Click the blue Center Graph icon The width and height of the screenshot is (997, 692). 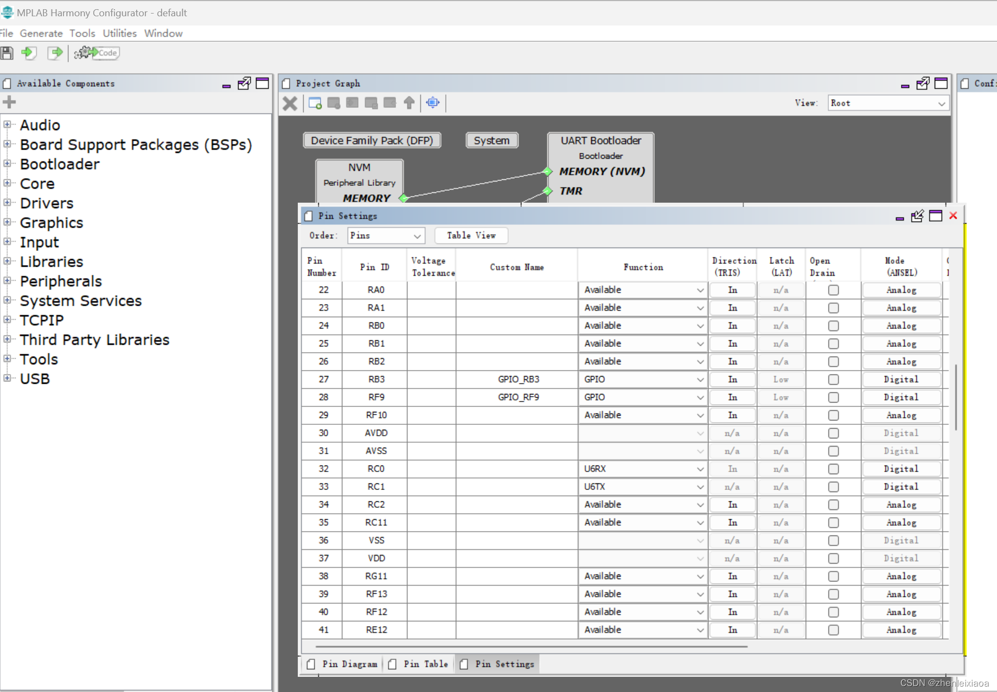coord(433,102)
